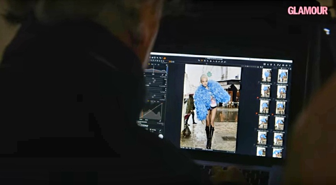The height and width of the screenshot is (185, 336).
Task: Click last icon in the top-right toolbar
Action: (x=290, y=66)
